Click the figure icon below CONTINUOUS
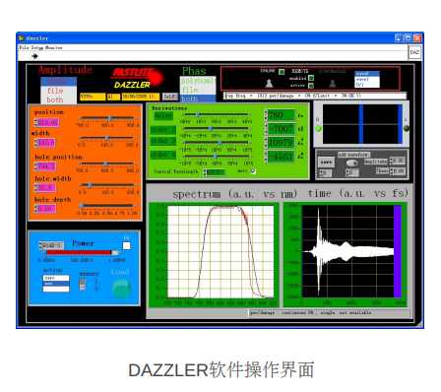This screenshot has height=392, width=441. click(333, 84)
